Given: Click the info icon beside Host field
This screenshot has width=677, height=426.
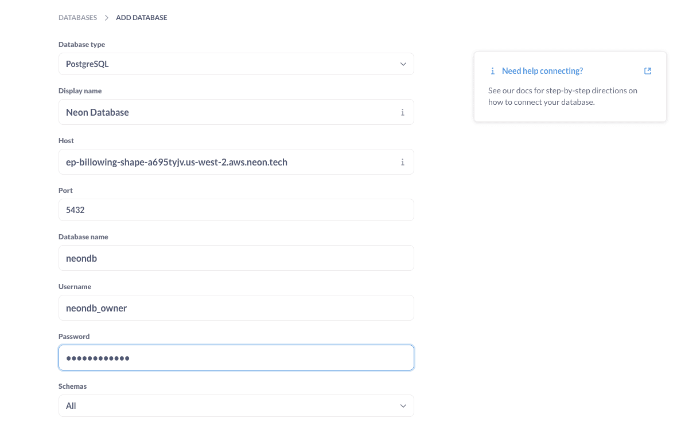Looking at the screenshot, I should pyautogui.click(x=403, y=162).
